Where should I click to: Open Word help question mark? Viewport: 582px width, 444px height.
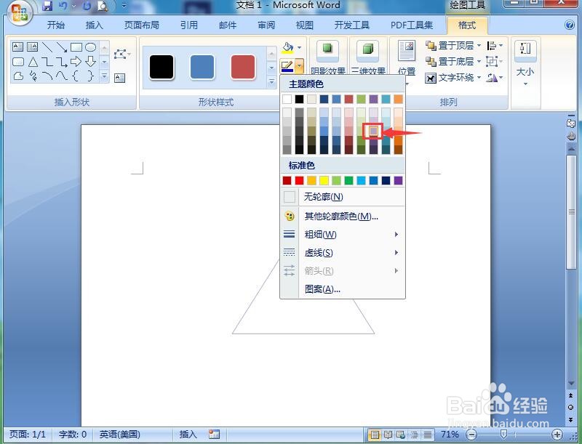570,25
